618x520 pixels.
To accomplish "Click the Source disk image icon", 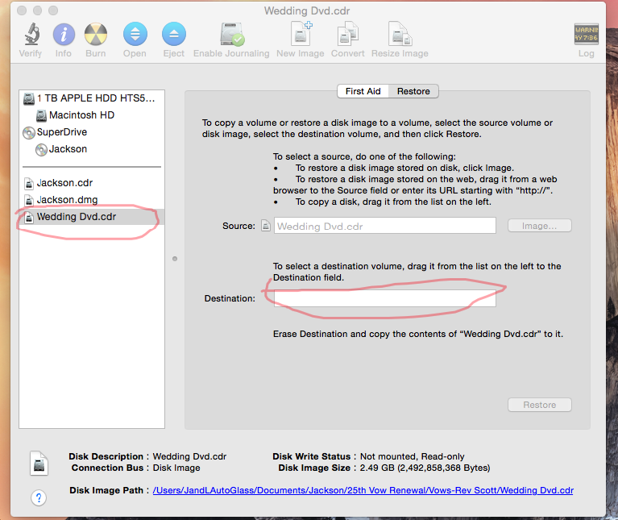I will click(x=266, y=226).
